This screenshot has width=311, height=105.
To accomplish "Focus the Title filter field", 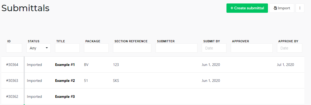I will [68, 48].
